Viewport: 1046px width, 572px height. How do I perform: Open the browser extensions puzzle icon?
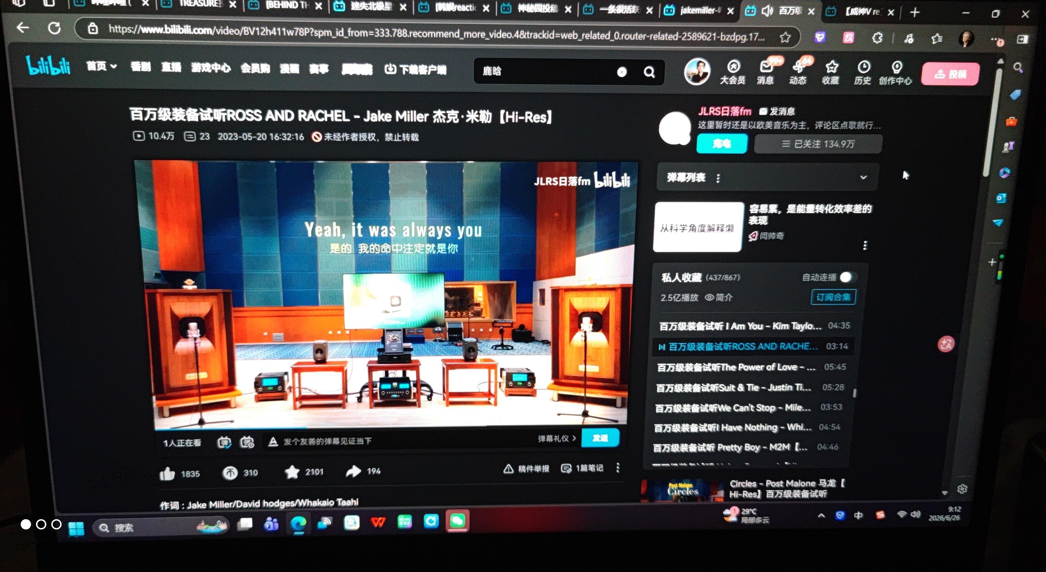click(877, 38)
